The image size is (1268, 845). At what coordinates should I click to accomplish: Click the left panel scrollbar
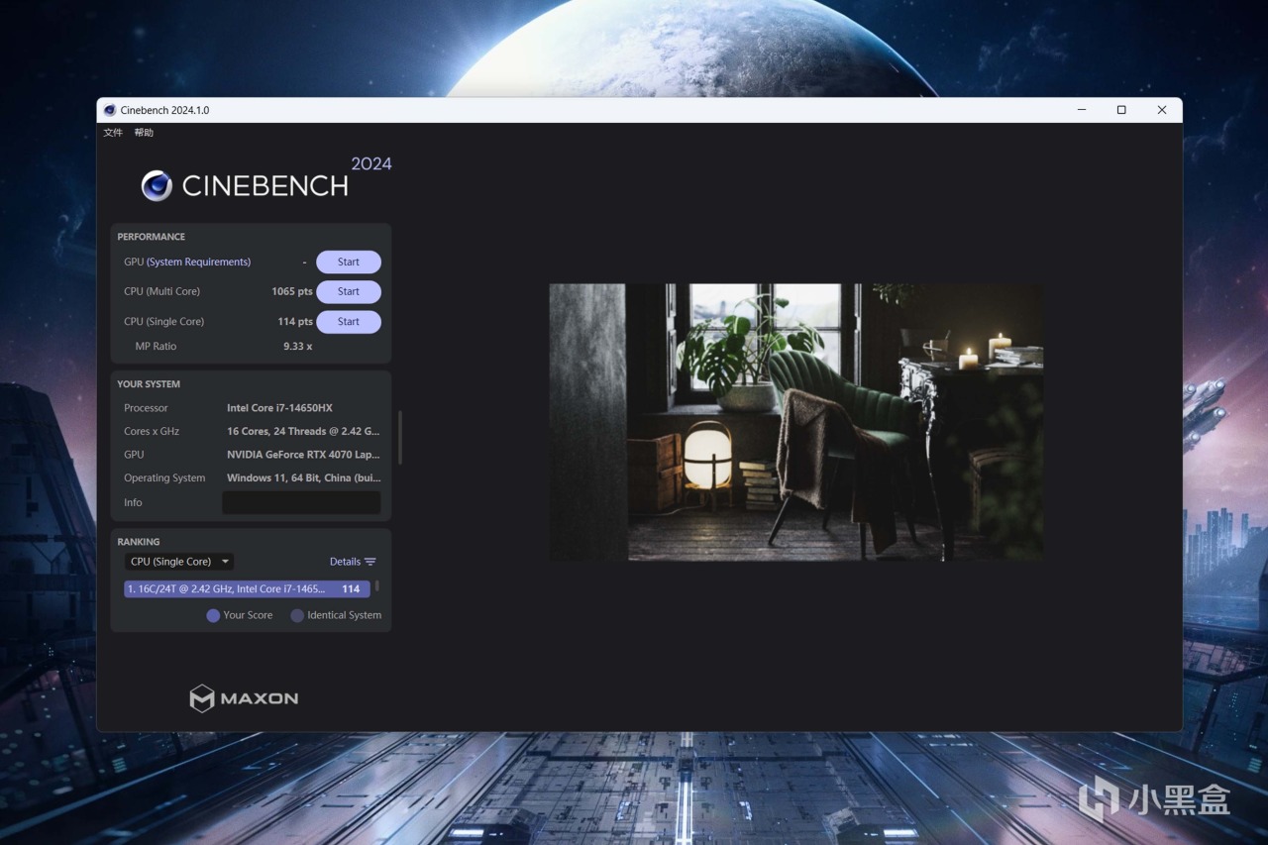400,438
